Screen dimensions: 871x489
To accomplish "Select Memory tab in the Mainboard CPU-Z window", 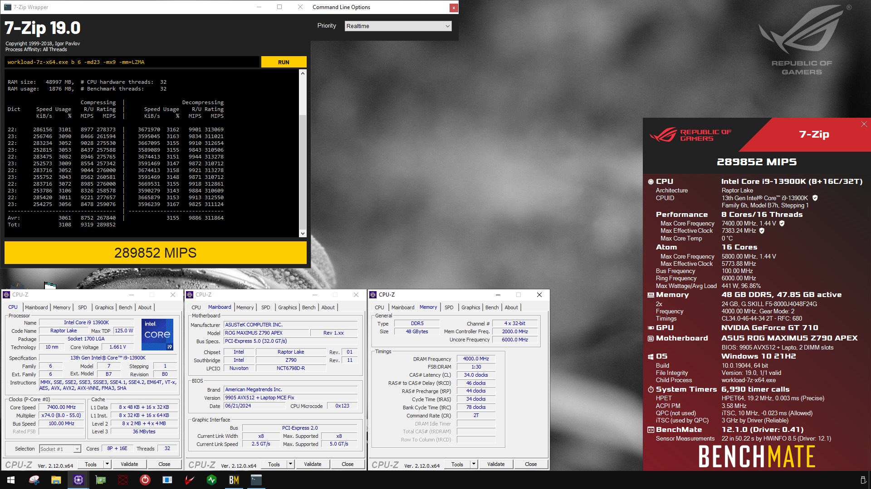I will (x=245, y=307).
